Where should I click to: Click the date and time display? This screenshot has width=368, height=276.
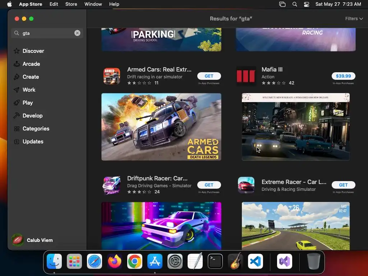point(338,4)
